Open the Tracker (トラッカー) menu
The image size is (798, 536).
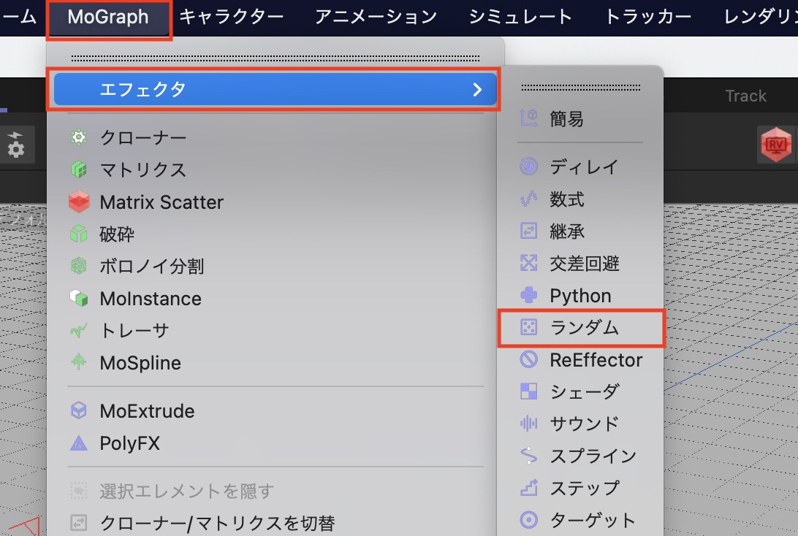(x=647, y=17)
